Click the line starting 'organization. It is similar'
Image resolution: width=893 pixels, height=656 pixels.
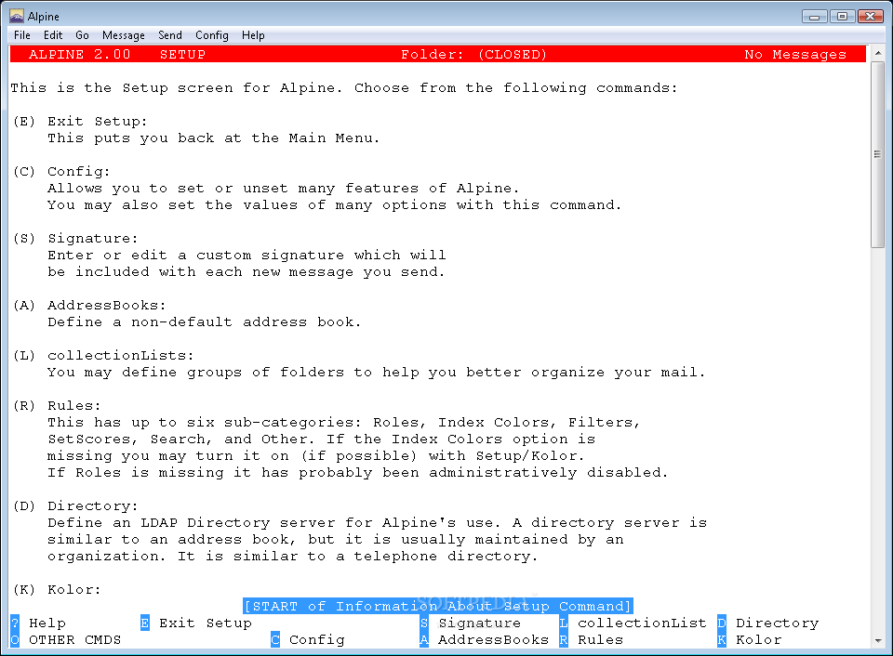[x=293, y=556]
